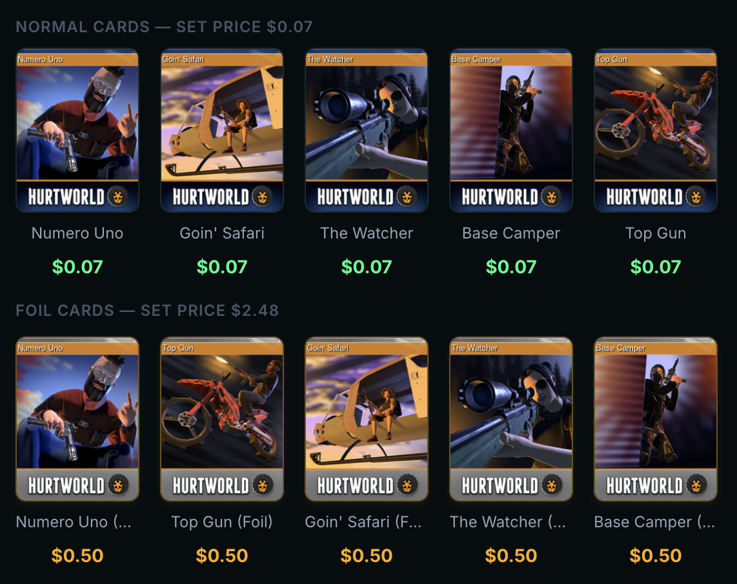Click the Foil Cards set price heading

[147, 310]
